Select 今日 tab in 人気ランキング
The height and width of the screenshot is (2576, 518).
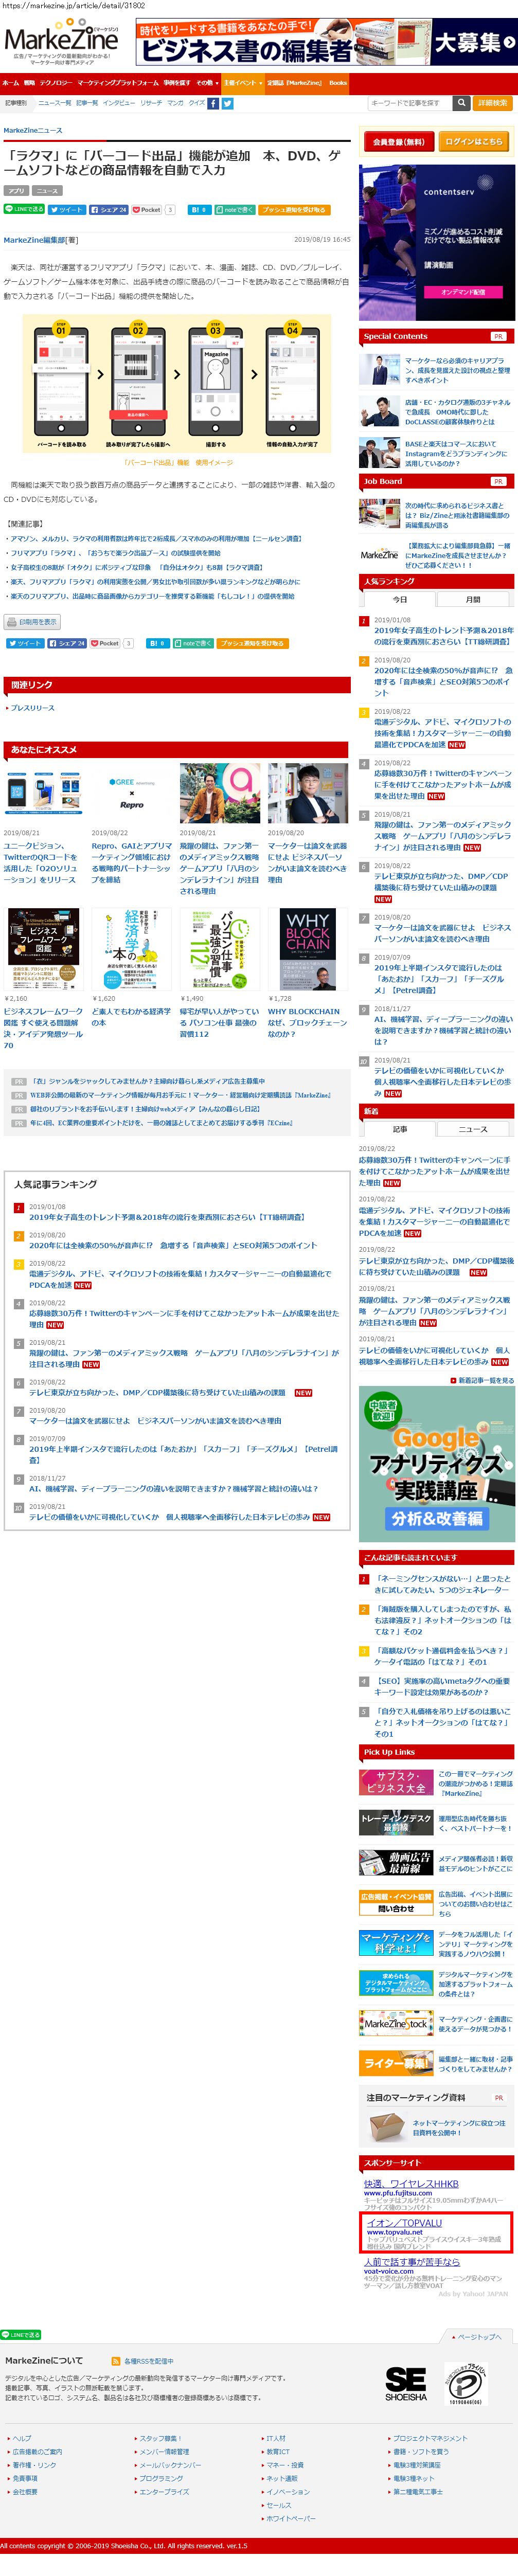399,600
